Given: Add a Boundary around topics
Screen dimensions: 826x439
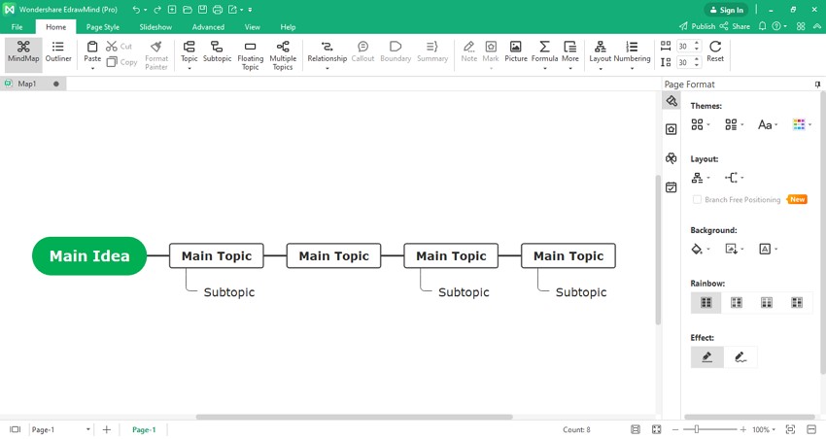Looking at the screenshot, I should pos(396,52).
